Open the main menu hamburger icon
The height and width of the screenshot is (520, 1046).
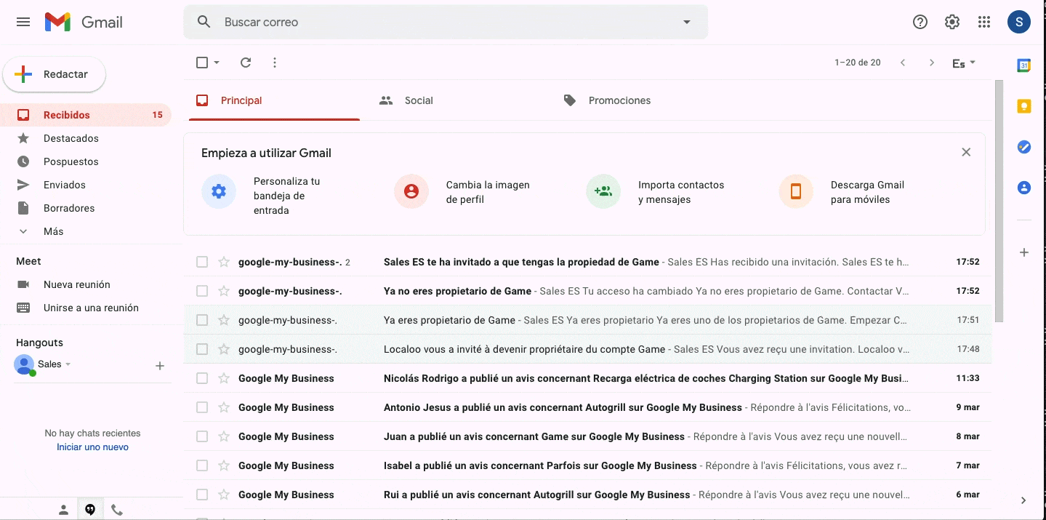[x=23, y=22]
